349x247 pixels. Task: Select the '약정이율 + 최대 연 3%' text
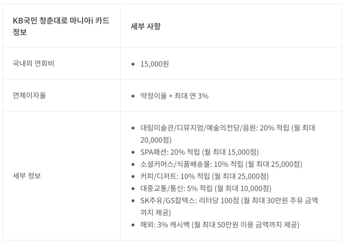(x=174, y=96)
